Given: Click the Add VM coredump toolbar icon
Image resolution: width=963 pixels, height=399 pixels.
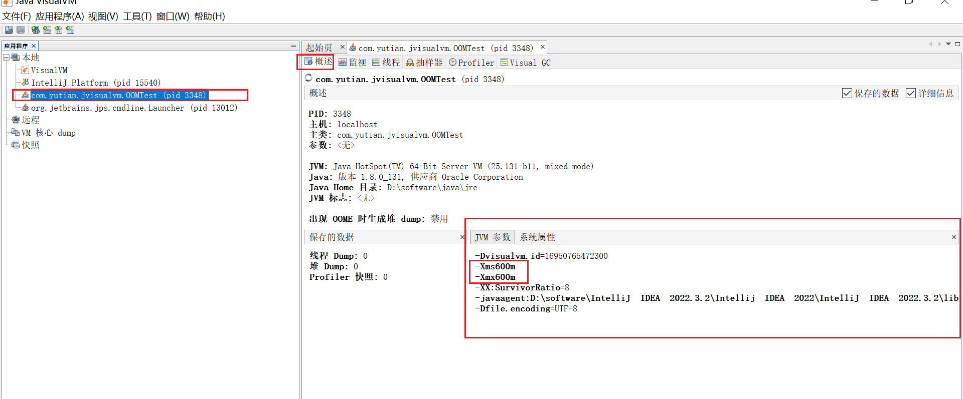Looking at the screenshot, I should pos(59,30).
